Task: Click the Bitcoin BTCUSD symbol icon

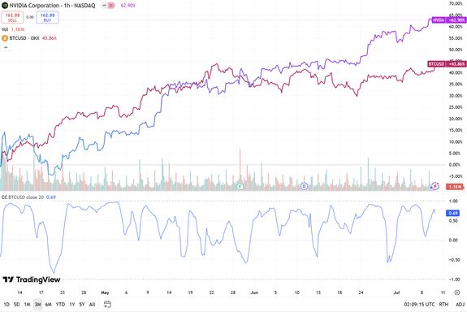Action: point(5,38)
